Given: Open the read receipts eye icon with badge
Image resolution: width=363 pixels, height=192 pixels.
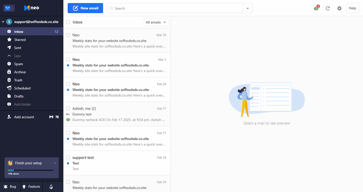Looking at the screenshot, I should click(316, 8).
